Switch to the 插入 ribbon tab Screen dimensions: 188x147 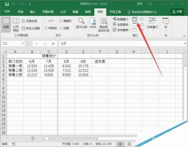point(33,12)
